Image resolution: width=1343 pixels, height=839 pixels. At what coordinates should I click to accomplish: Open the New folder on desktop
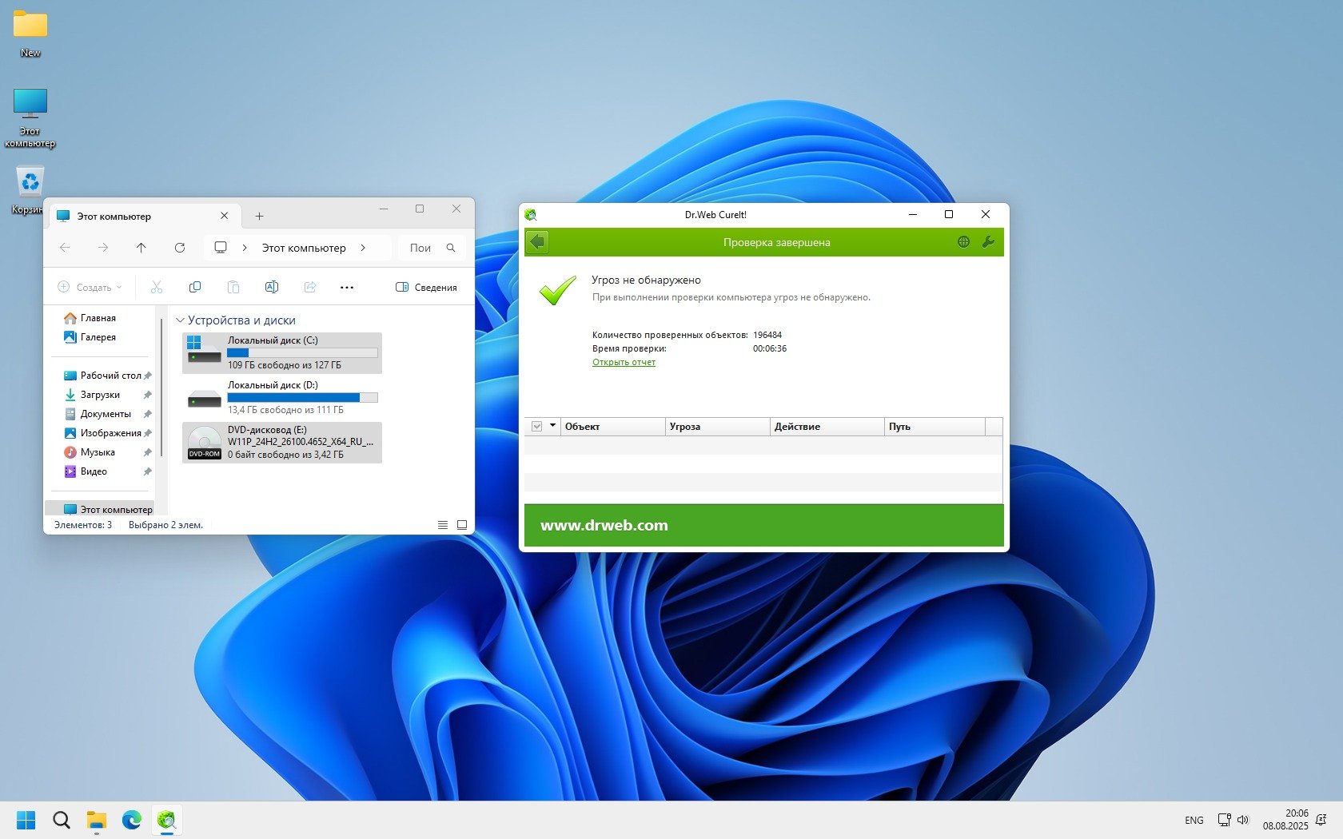pyautogui.click(x=30, y=34)
